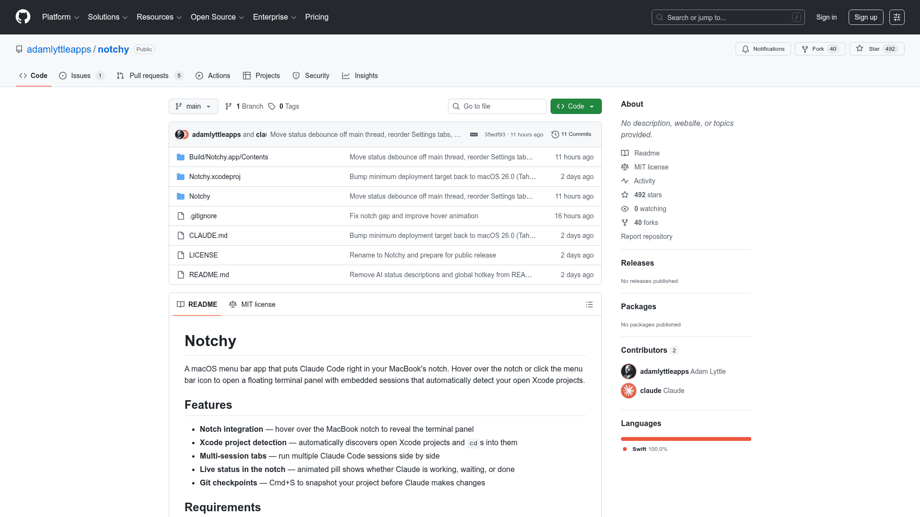View the 11 Commits history

tap(571, 135)
